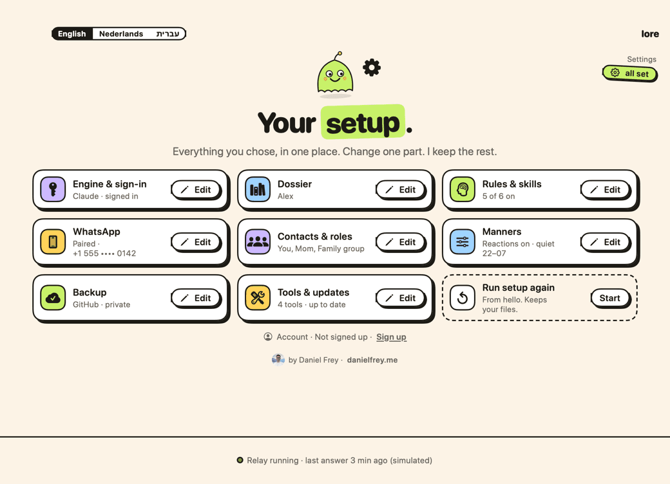The width and height of the screenshot is (670, 484).
Task: Click the green brain head Rules & skills icon
Action: [463, 189]
